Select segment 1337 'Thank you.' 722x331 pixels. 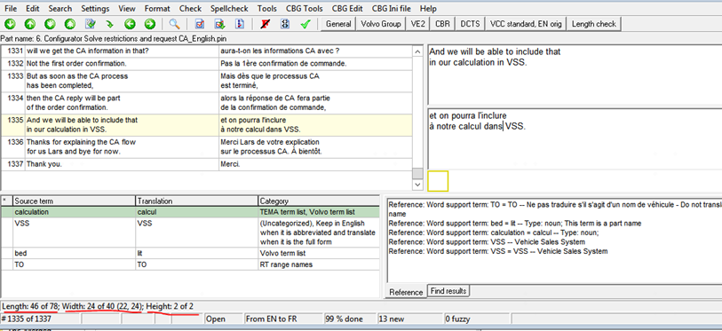tap(206, 164)
